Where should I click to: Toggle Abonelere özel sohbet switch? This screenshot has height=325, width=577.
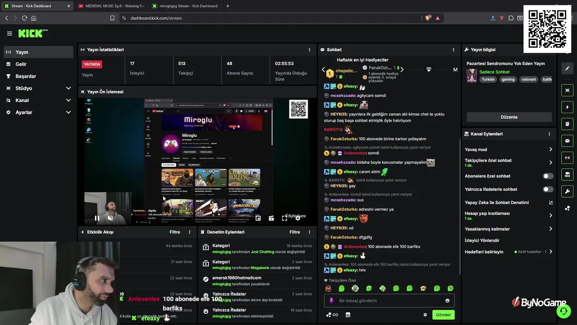[548, 176]
